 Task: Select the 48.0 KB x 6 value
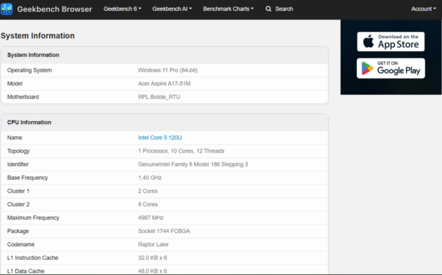point(153,271)
